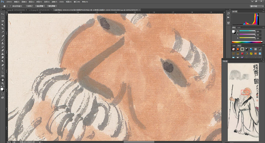The image size is (265, 143).
Task: Click the R value input field
Action: [x=258, y=31]
